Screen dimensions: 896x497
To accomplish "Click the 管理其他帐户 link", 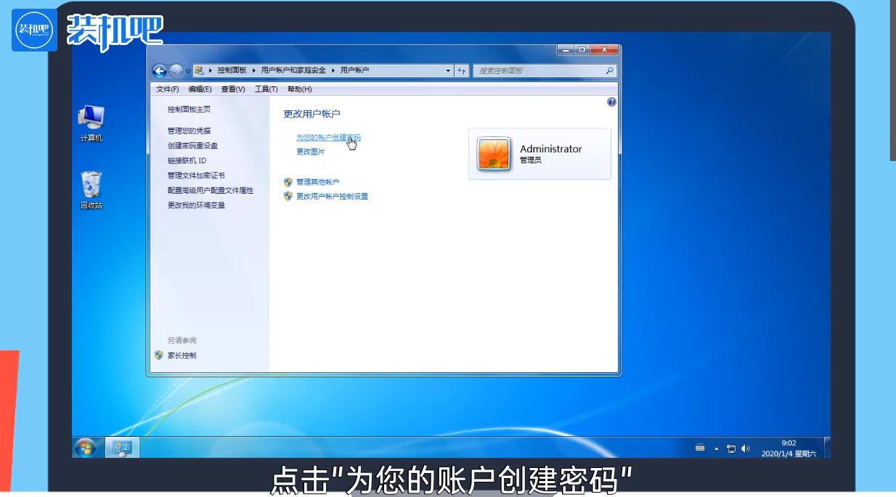I will 317,181.
